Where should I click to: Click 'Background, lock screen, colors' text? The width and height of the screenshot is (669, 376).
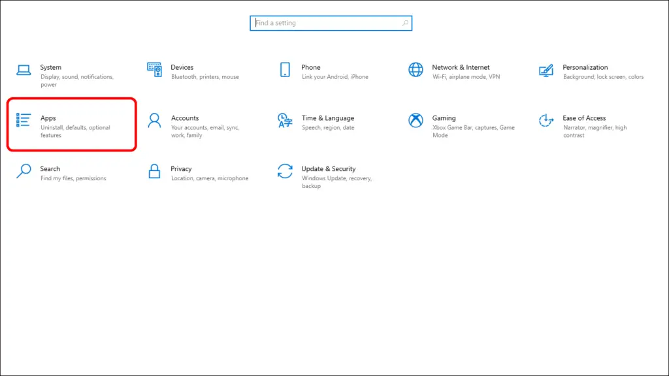click(603, 77)
